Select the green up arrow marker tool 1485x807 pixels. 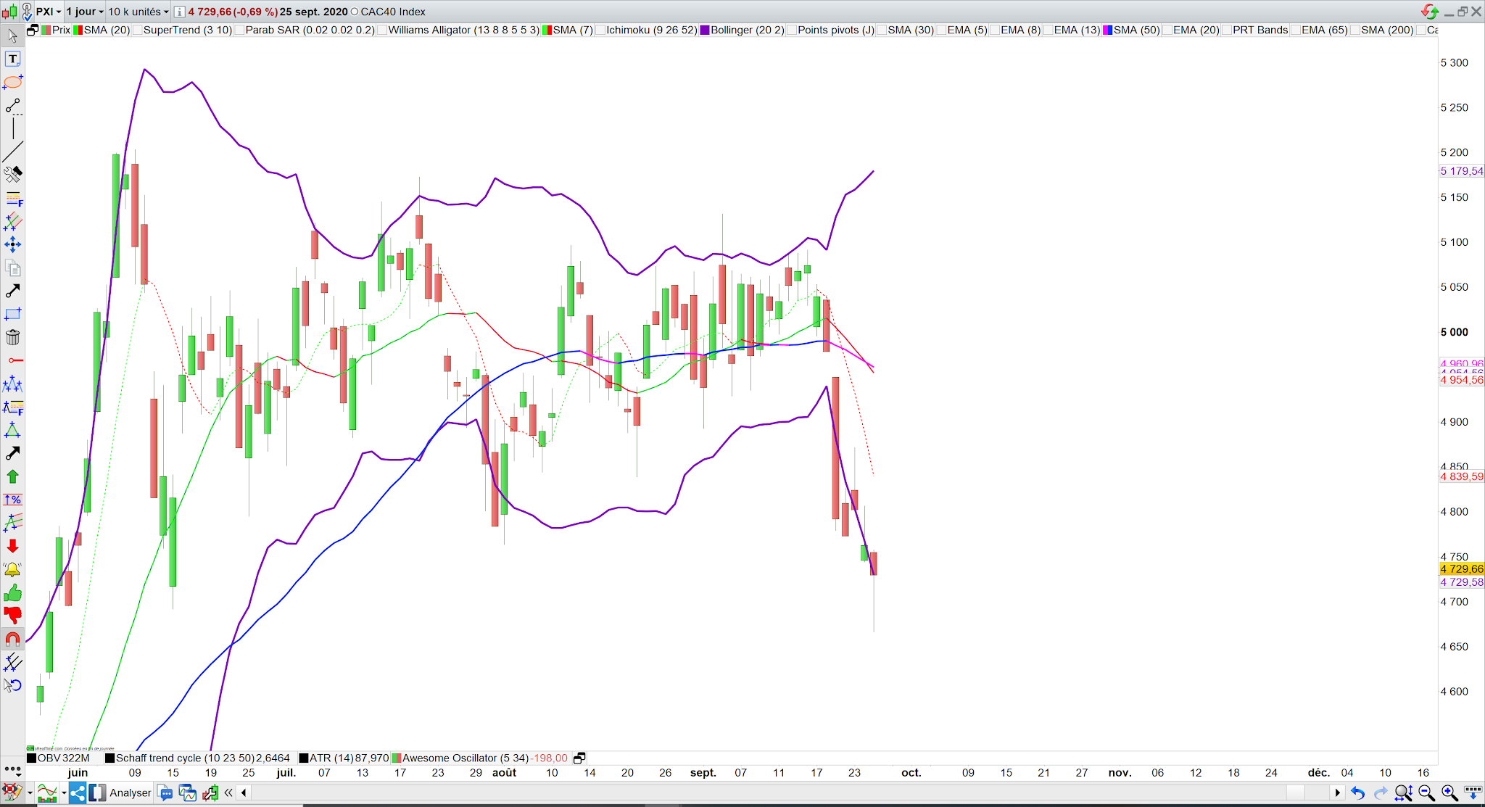point(12,476)
